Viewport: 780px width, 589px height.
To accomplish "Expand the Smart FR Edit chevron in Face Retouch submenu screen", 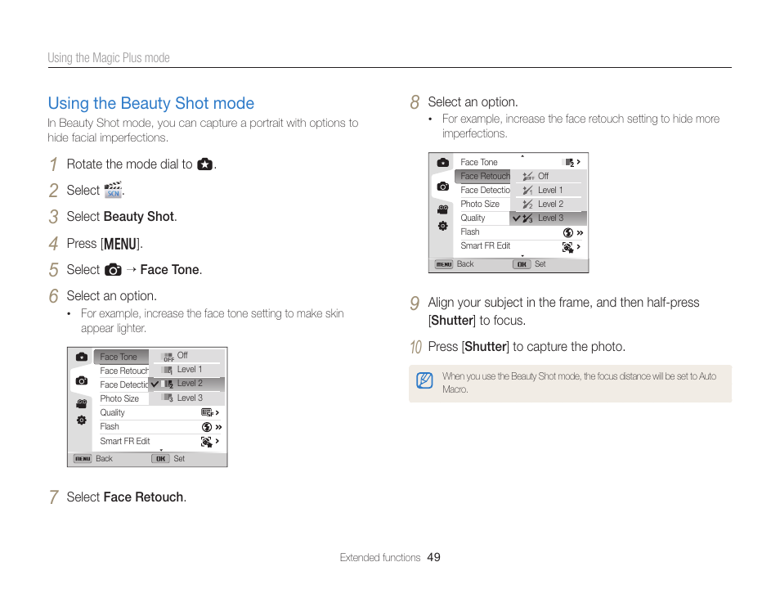I will tap(579, 246).
